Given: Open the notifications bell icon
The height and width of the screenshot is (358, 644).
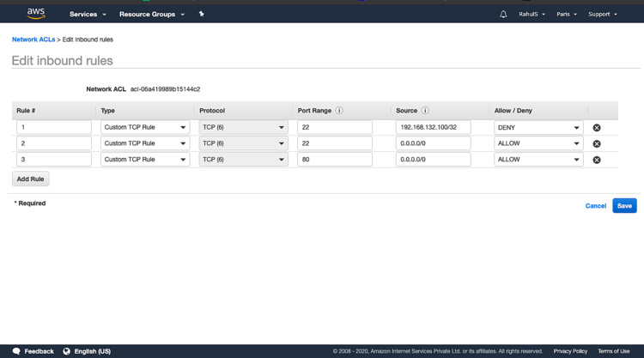Looking at the screenshot, I should (503, 14).
